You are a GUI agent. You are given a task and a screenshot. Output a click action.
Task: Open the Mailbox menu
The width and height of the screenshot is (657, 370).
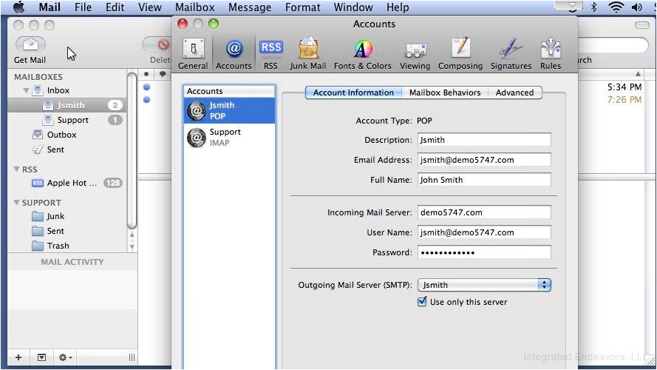(x=195, y=7)
